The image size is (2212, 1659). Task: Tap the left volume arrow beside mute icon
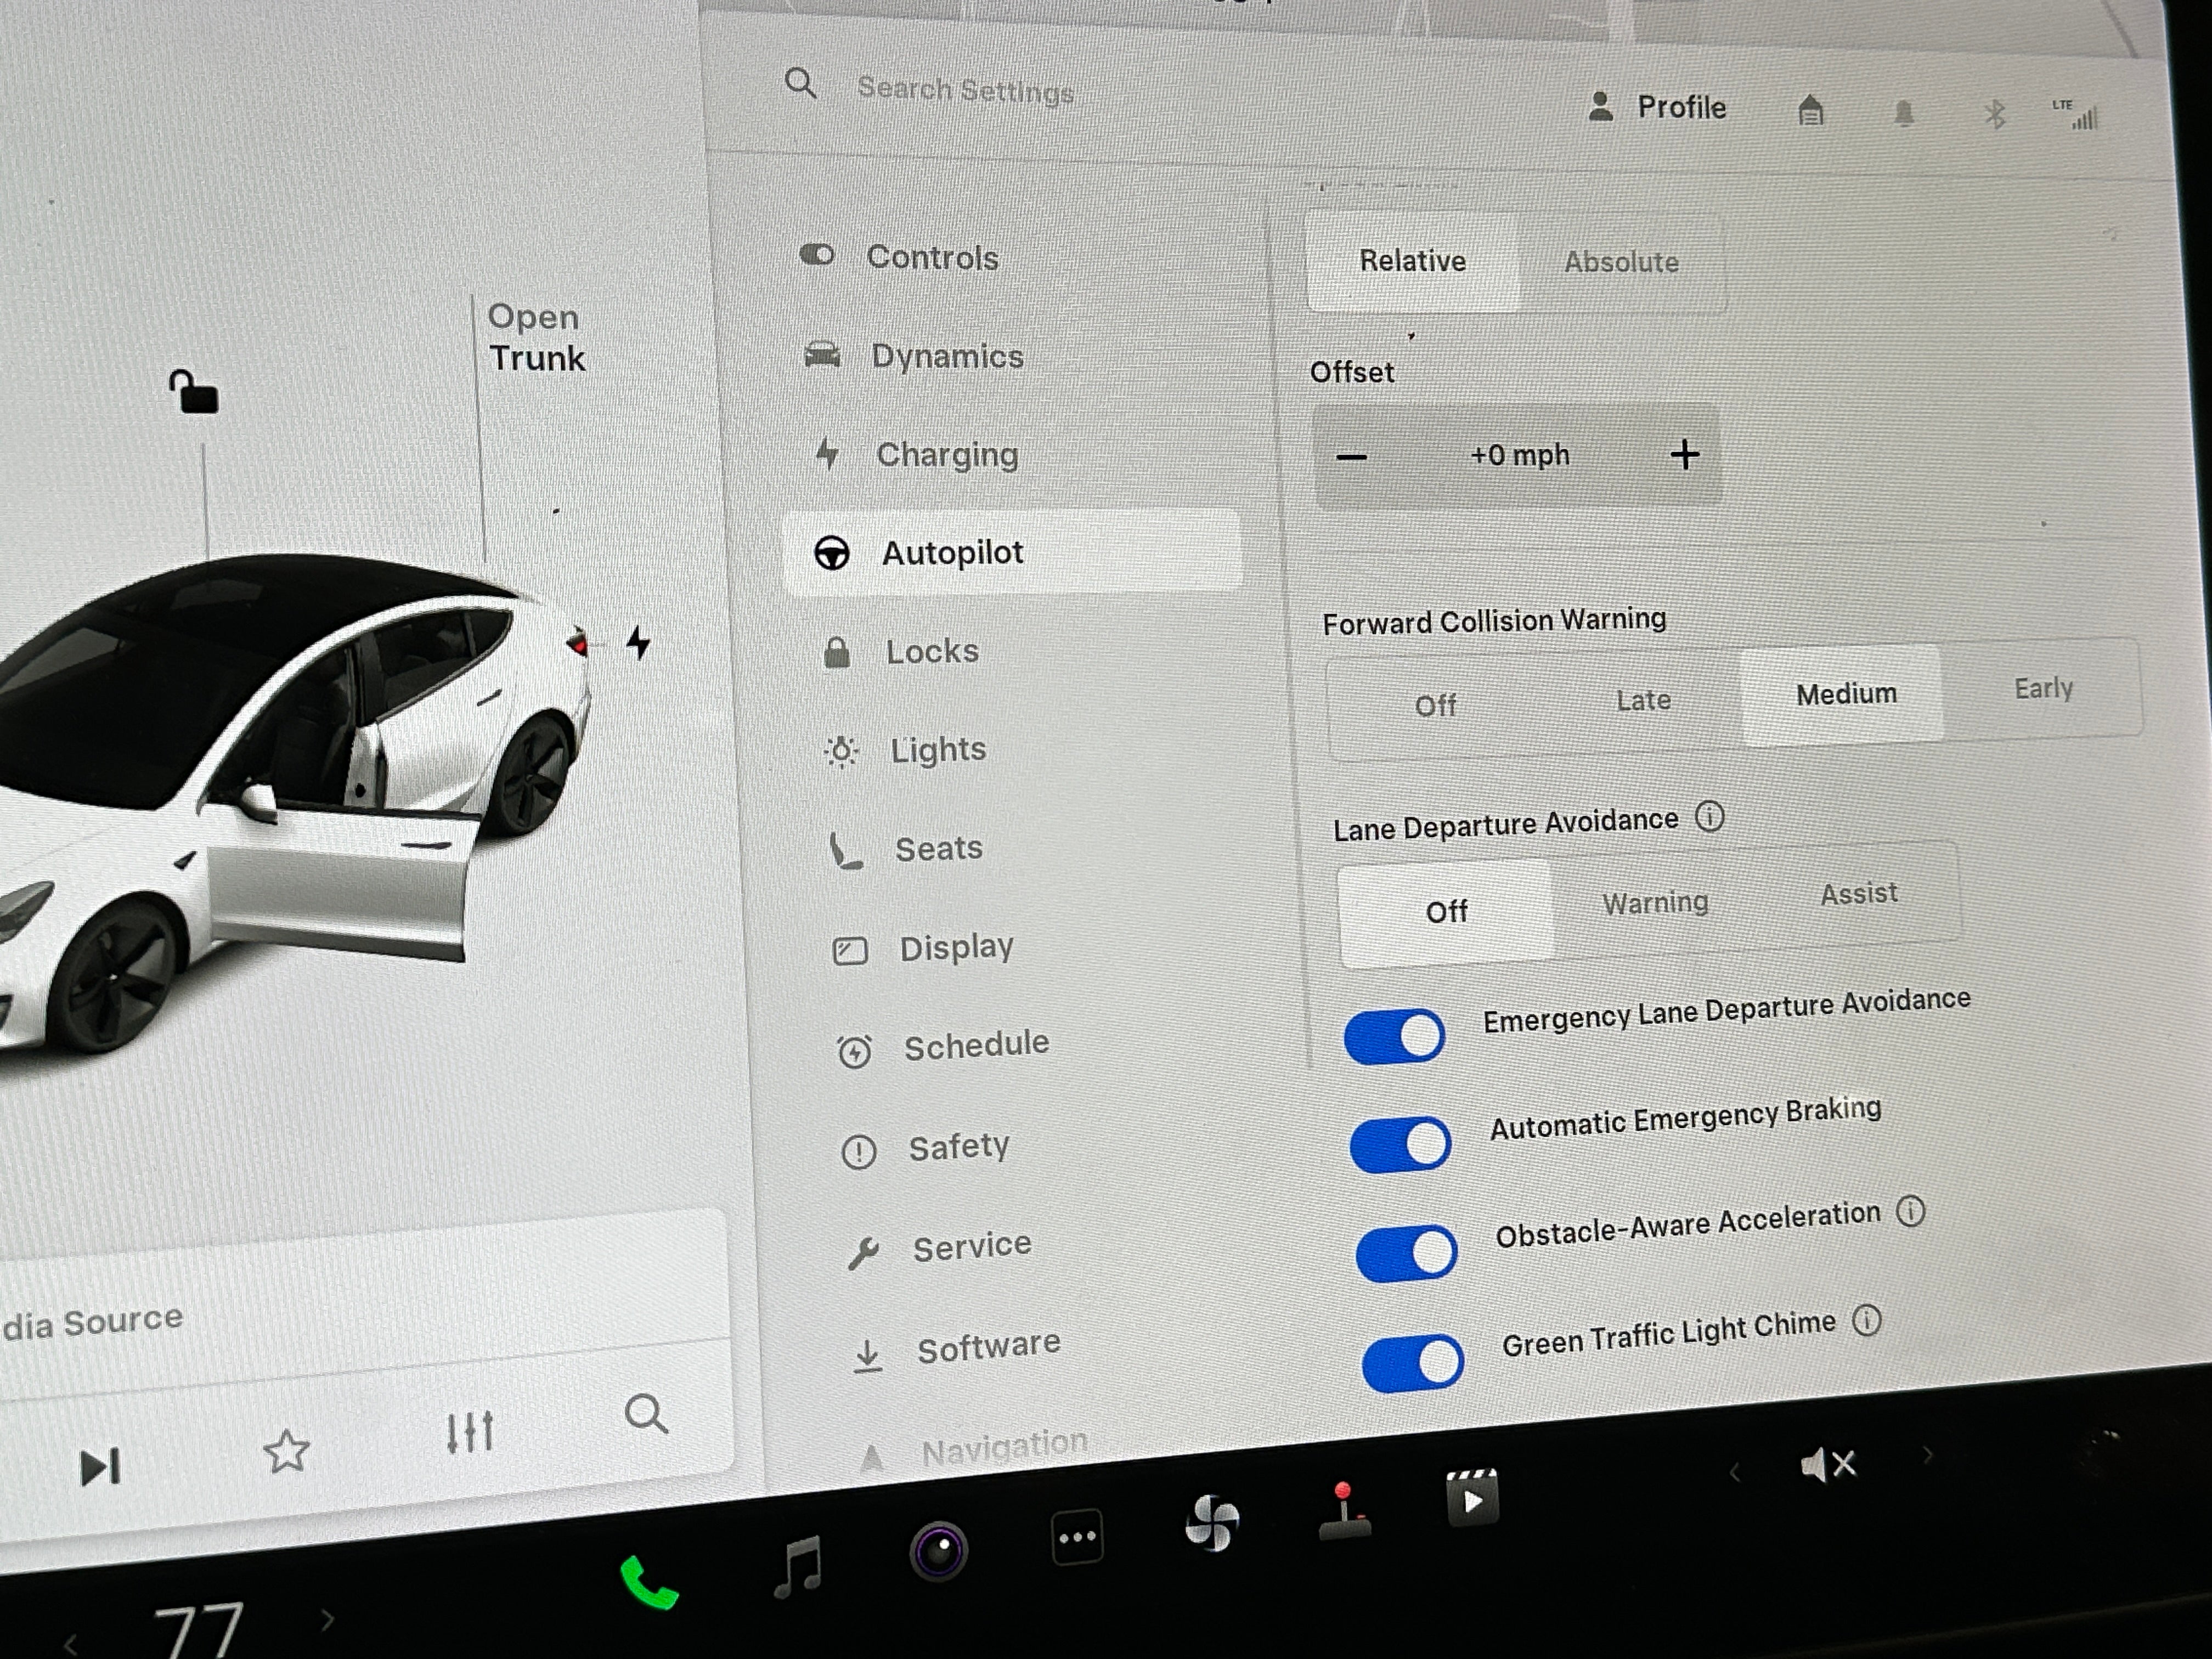click(1735, 1473)
